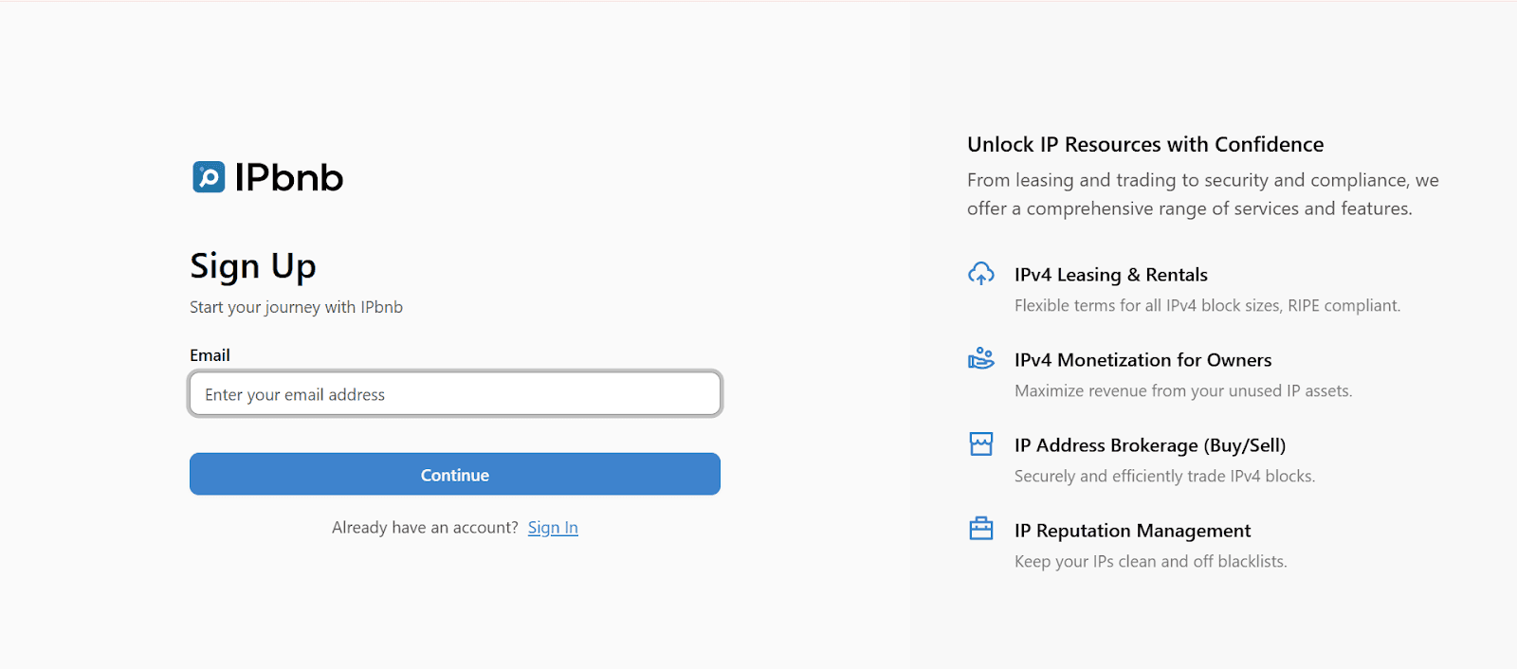Click the Sign Up heading
The width and height of the screenshot is (1517, 669).
253,266
